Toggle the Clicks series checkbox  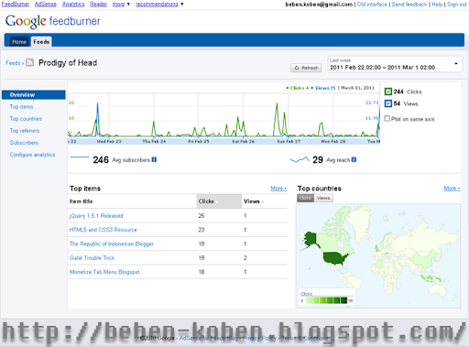[387, 92]
